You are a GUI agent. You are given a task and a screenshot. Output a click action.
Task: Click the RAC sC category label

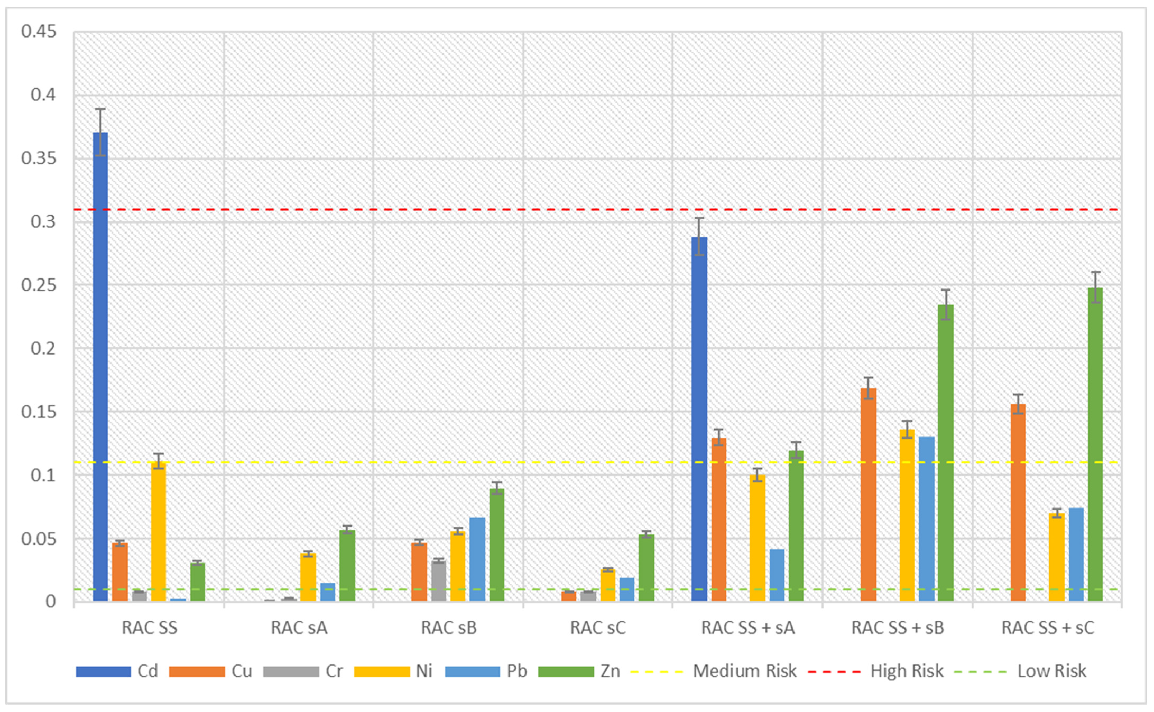click(x=598, y=628)
